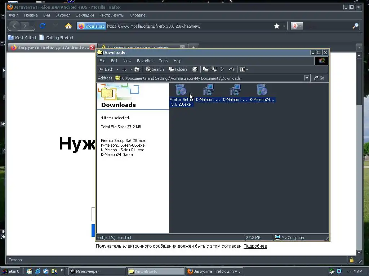Click the Back arrow in the Downloads window
The width and height of the screenshot is (369, 276).
pos(106,69)
